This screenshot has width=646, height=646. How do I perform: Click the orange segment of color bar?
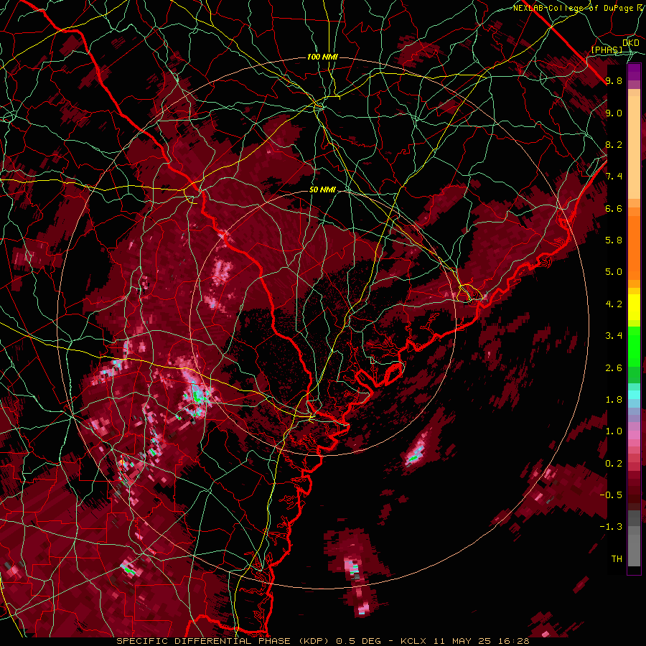[634, 247]
